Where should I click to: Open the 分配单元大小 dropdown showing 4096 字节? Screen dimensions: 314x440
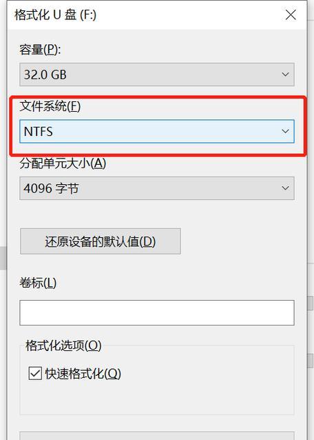[157, 188]
